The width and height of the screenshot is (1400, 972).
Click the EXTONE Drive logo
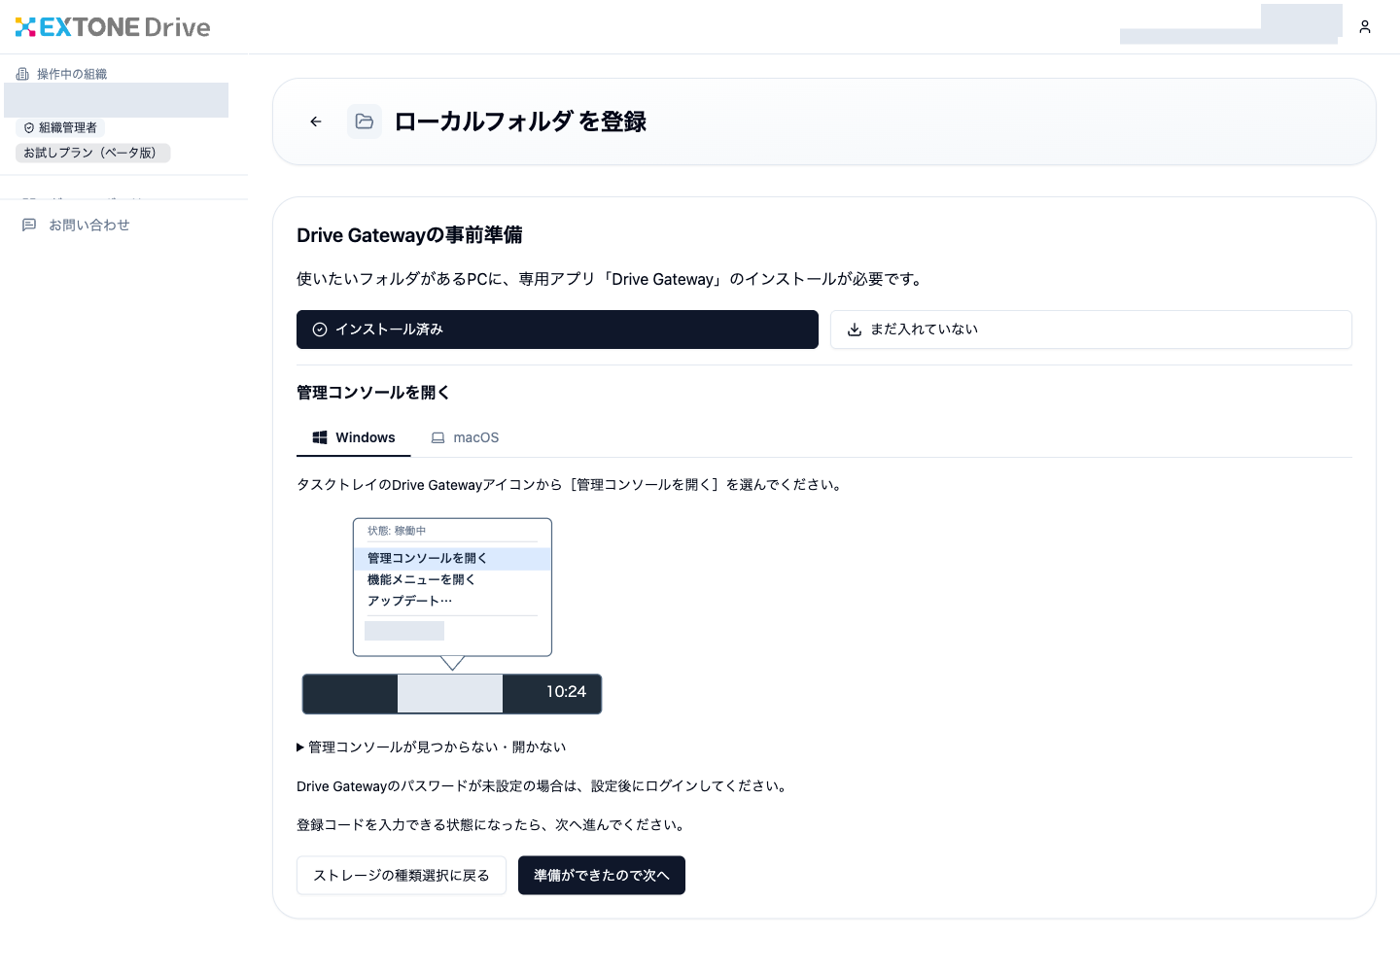point(113,27)
